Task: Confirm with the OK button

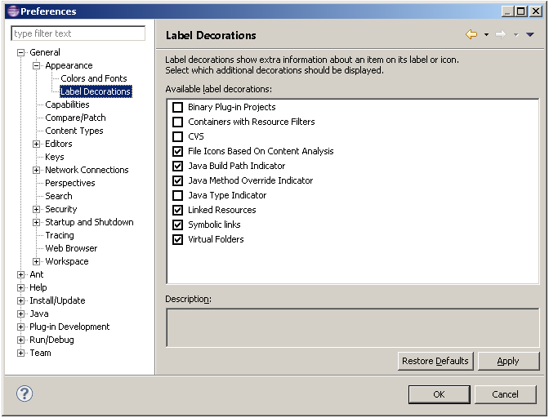Action: click(439, 394)
